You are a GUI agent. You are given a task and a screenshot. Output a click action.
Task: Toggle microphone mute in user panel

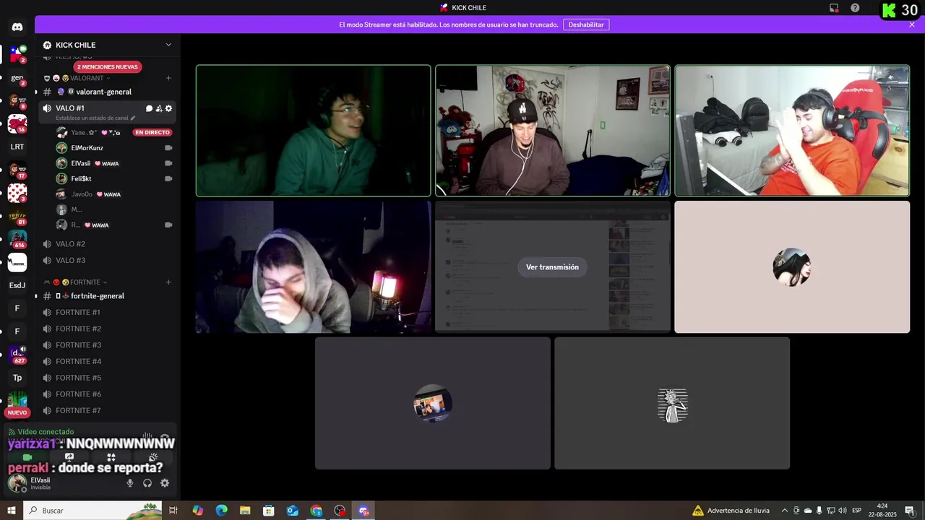coord(130,483)
